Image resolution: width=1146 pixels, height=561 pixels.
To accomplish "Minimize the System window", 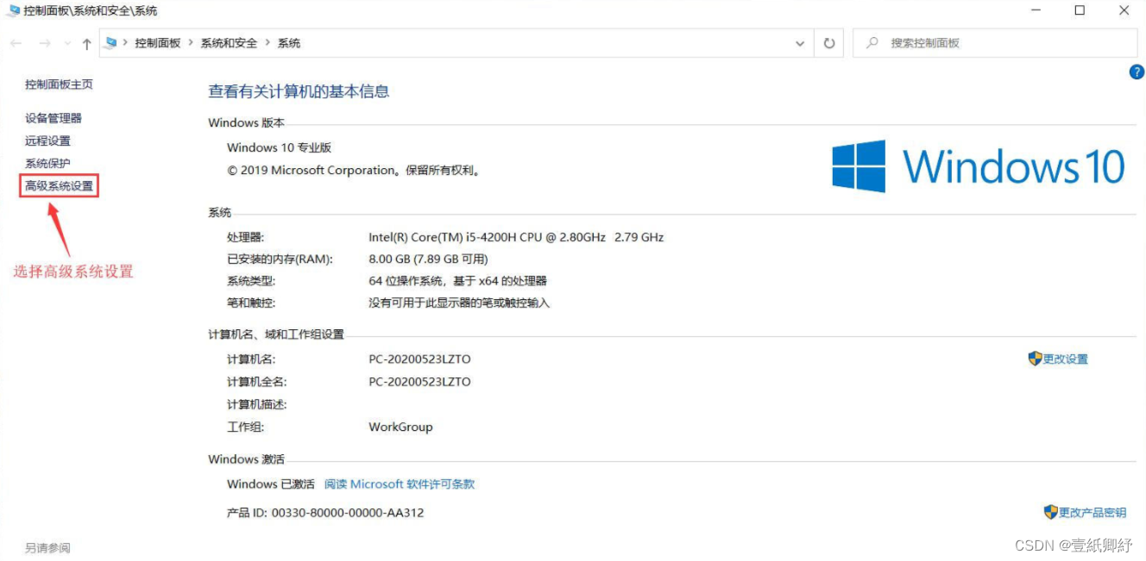I will (x=1036, y=11).
